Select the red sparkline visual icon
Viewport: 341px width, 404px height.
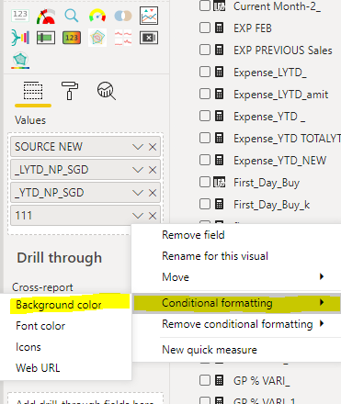coord(123,38)
